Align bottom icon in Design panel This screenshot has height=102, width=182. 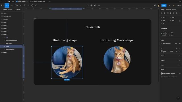177,13
